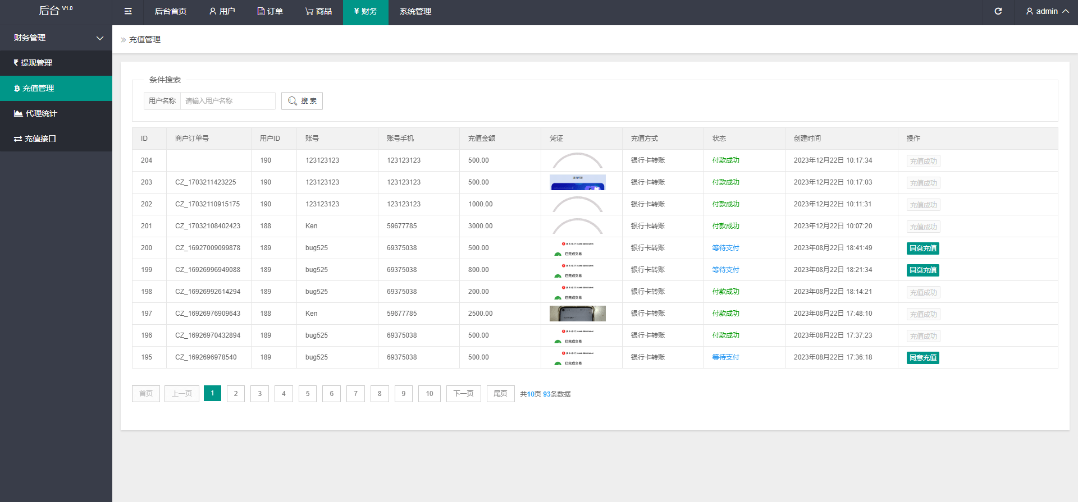Screen dimensions: 1078x502
Task: Select 充值管理 in the sidebar
Action: [56, 88]
